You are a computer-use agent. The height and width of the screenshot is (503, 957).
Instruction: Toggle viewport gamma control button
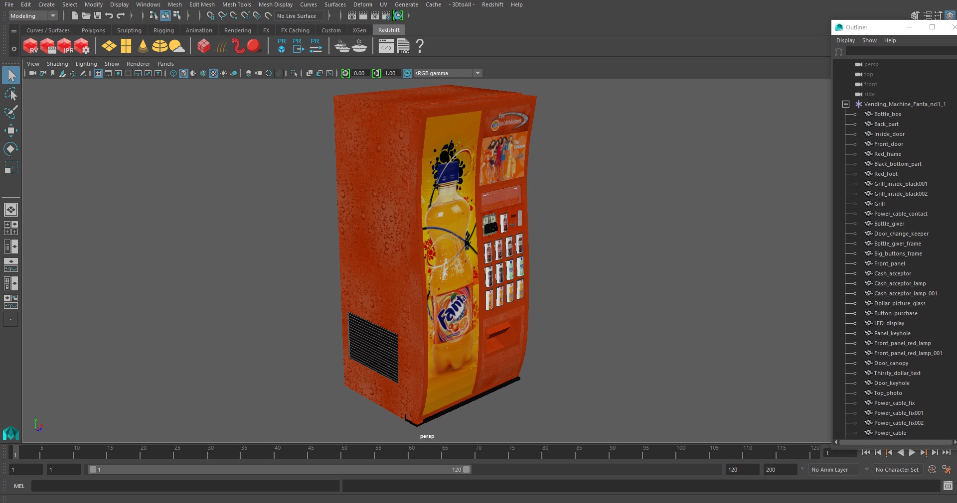(376, 73)
